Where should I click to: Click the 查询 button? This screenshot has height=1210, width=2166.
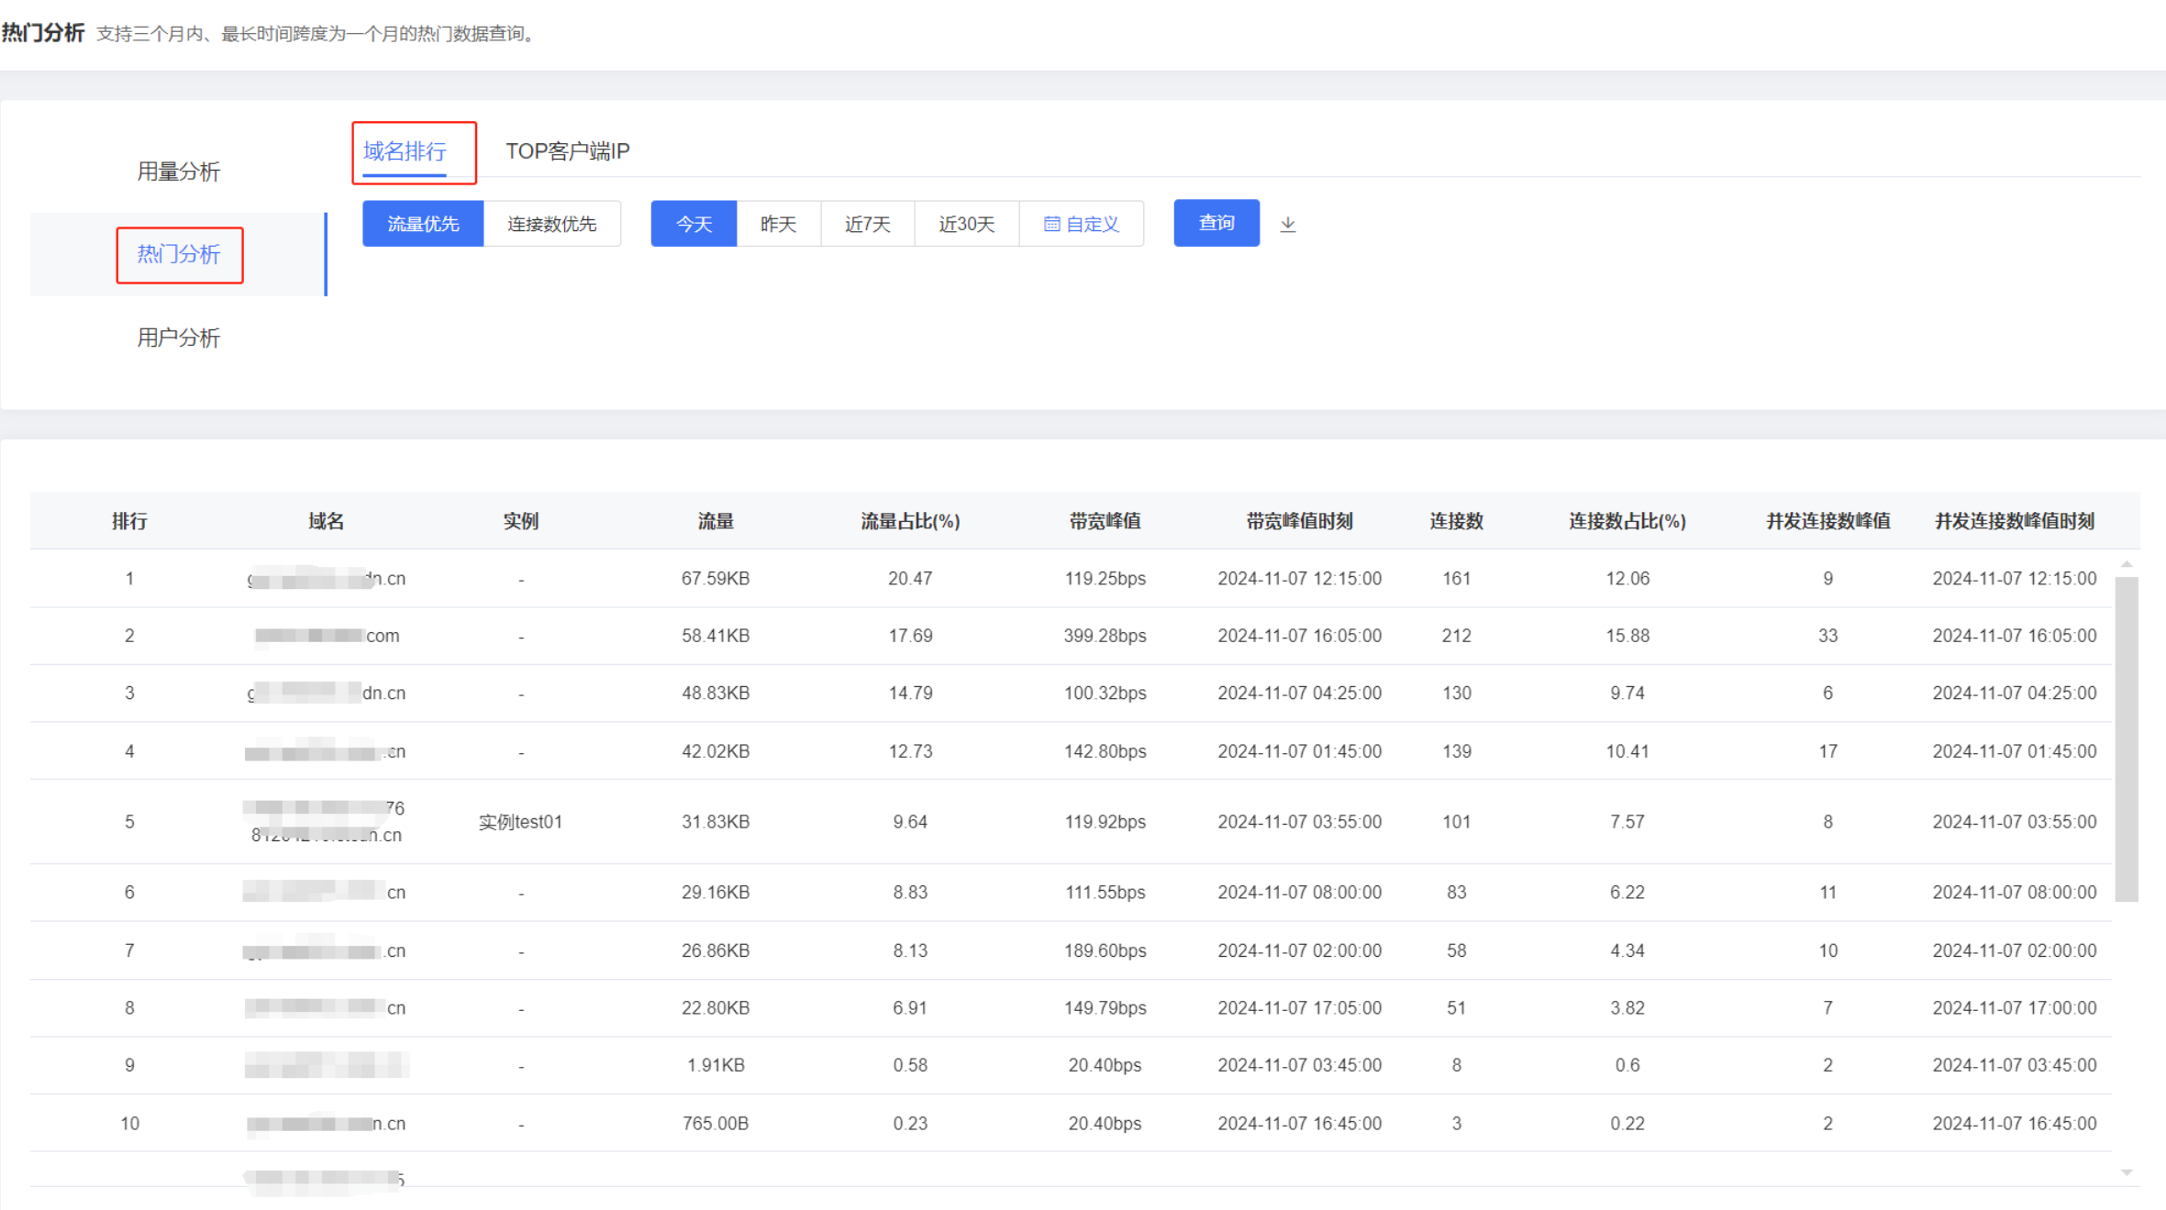click(x=1216, y=223)
